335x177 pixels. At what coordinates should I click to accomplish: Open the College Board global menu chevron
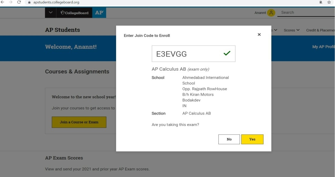[51, 12]
